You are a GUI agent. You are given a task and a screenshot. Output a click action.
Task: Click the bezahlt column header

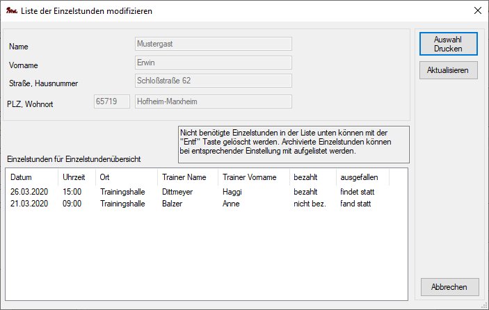click(x=312, y=177)
